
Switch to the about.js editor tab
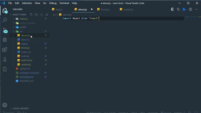[x=83, y=9]
